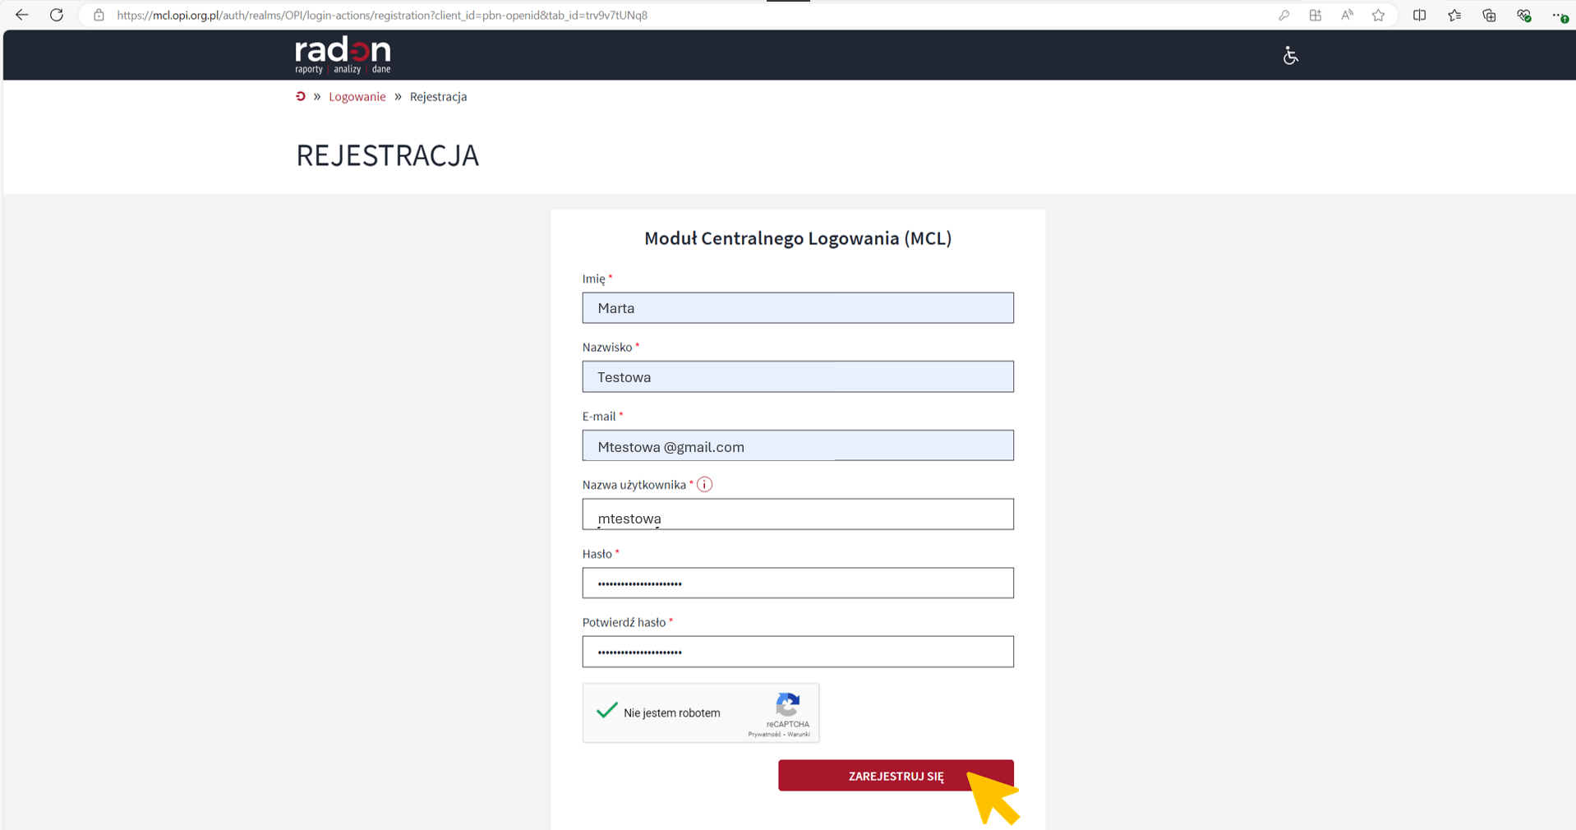Open the accessibility options icon
Image resolution: width=1576 pixels, height=830 pixels.
[x=1290, y=55]
